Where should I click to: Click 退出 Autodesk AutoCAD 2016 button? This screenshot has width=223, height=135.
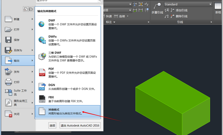point(80,125)
